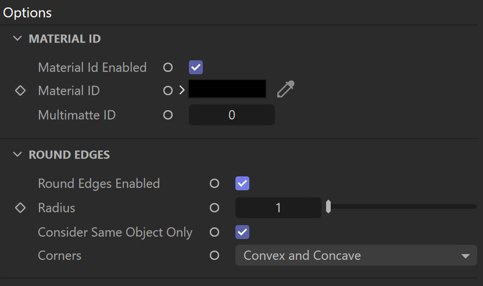
Task: Click the keyframe diamond beside Material ID
Action: (x=20, y=90)
